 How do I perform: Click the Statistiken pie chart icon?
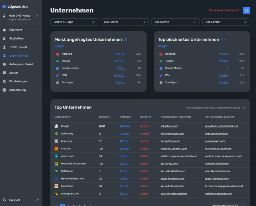pos(4,39)
